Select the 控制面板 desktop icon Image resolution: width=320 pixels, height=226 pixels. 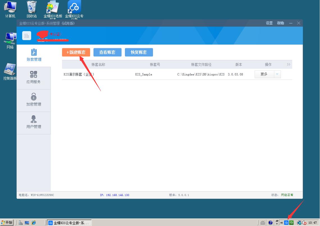point(10,72)
